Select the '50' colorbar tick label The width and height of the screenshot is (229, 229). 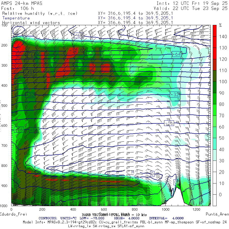pyautogui.click(x=222, y=138)
